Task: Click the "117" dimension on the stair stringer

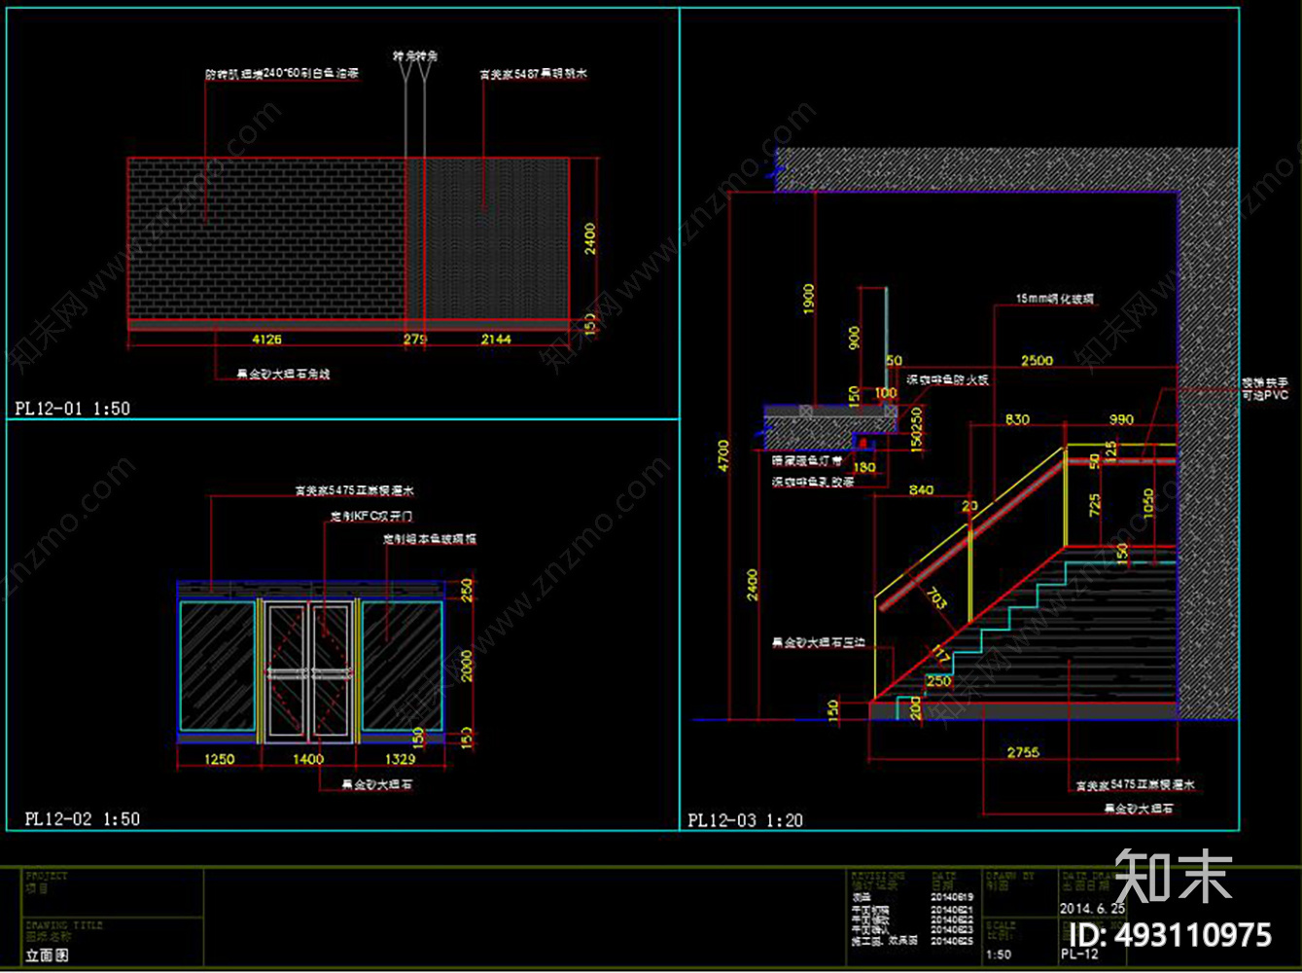Action: (x=941, y=653)
